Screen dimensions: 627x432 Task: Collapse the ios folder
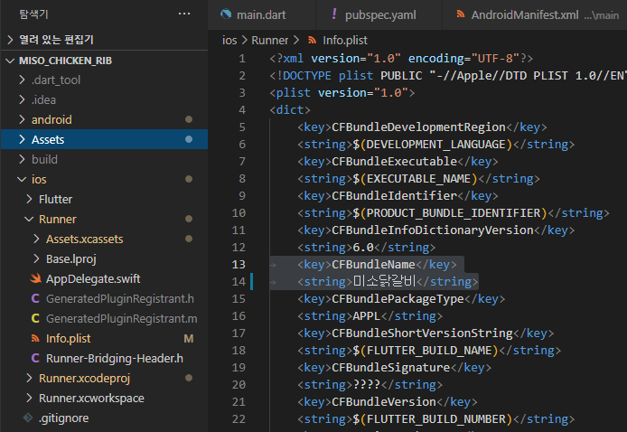point(22,179)
